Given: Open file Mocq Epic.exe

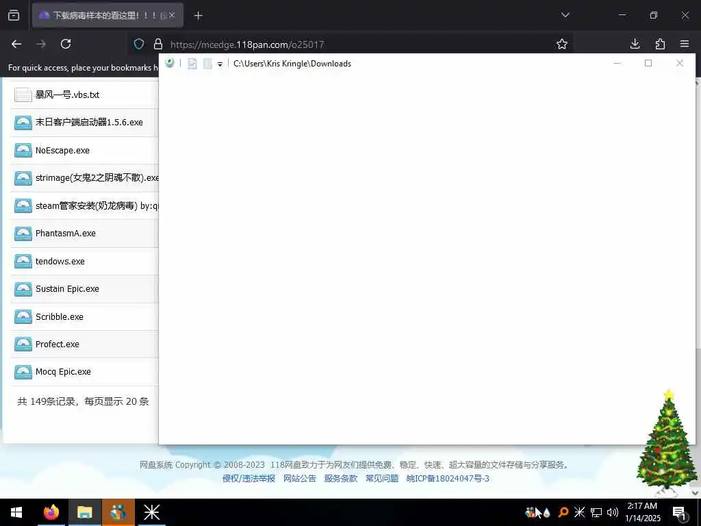Looking at the screenshot, I should click(63, 372).
